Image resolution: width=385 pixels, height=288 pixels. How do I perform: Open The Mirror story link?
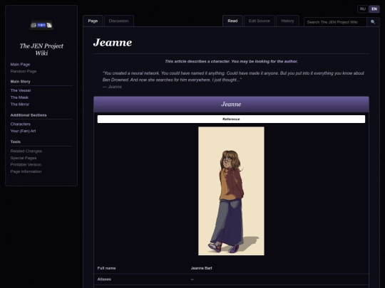20,105
